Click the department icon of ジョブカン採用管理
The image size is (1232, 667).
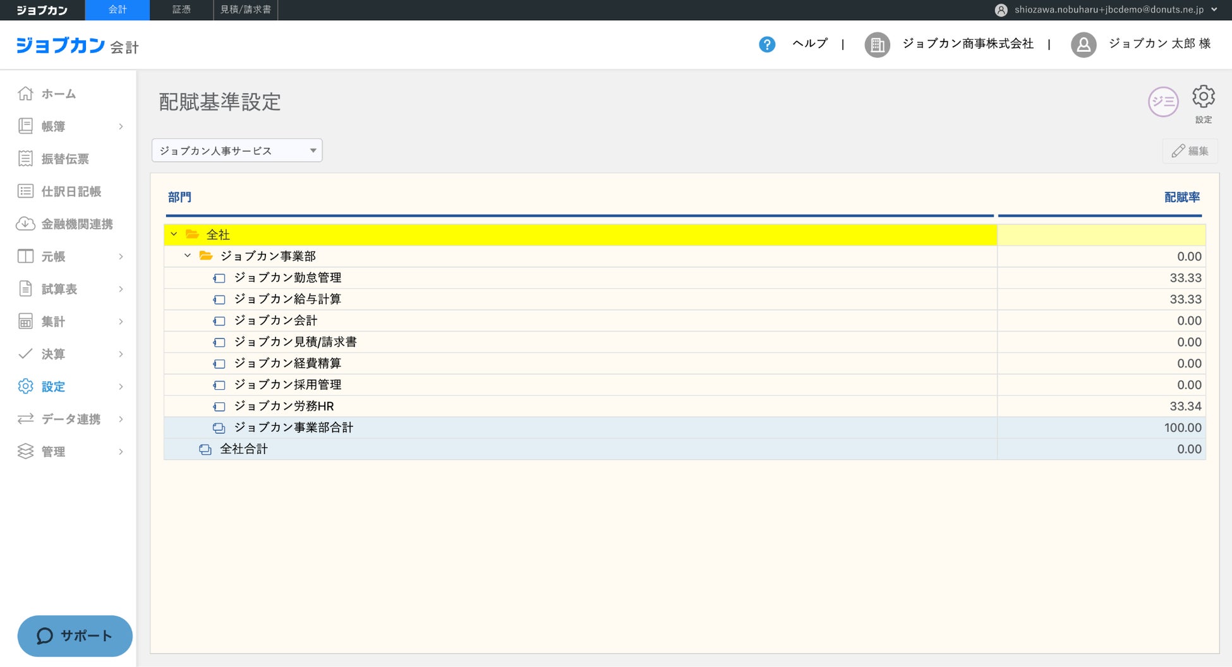click(219, 385)
